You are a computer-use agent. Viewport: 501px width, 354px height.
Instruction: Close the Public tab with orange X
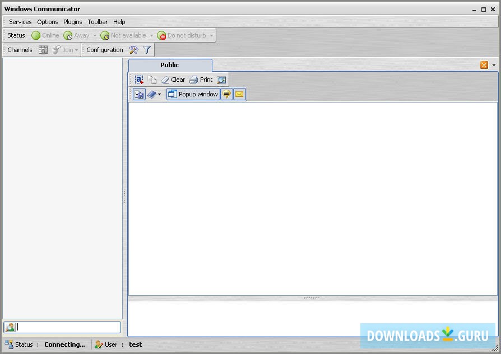[x=484, y=65]
